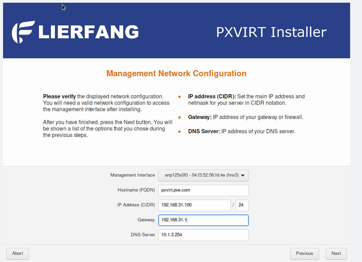Click the Gateway input field
362x262 pixels.
[x=203, y=220]
